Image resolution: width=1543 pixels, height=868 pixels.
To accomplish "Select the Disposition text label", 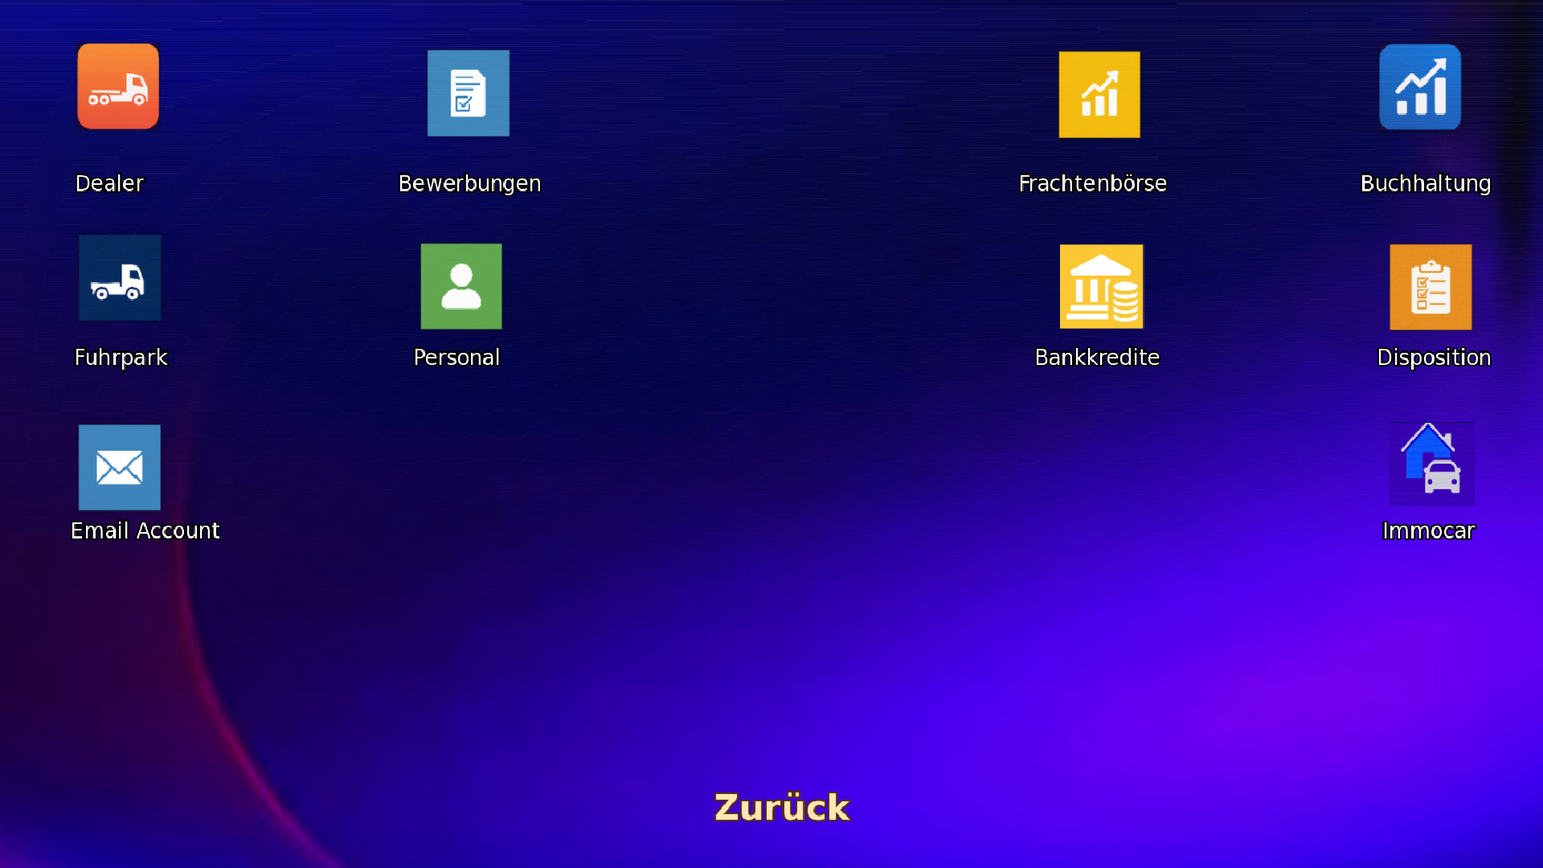I will coord(1434,358).
